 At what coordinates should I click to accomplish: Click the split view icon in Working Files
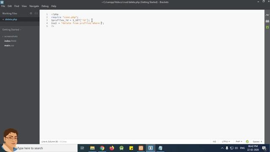36,13
